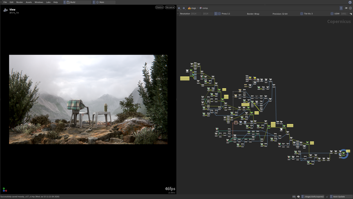The width and height of the screenshot is (353, 199).
Task: Toggle the UDIM checkbox
Action: pyautogui.click(x=332, y=14)
